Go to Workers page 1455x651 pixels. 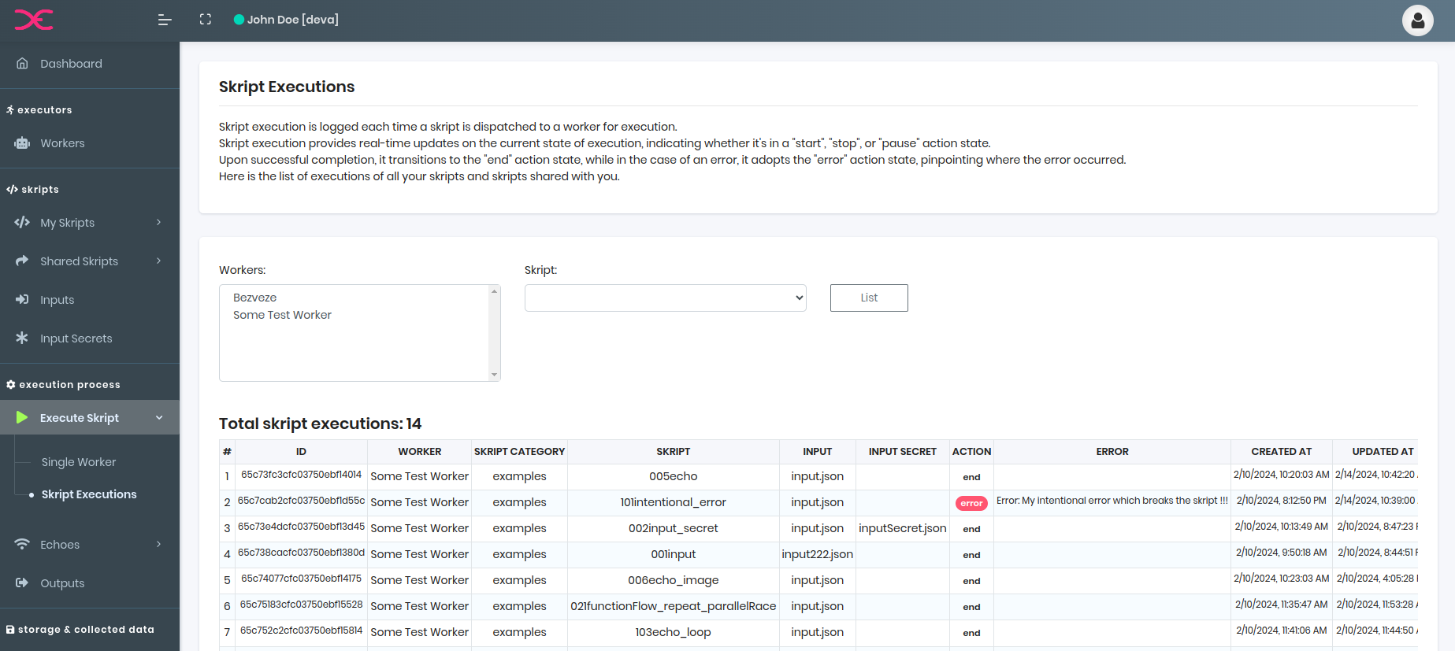(x=62, y=143)
